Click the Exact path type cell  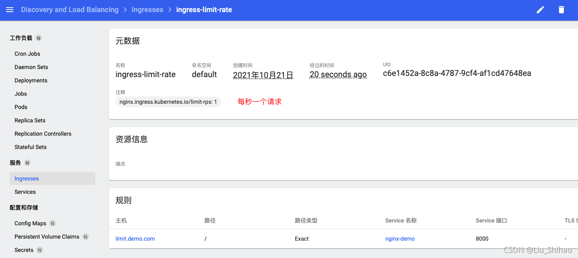click(x=302, y=239)
